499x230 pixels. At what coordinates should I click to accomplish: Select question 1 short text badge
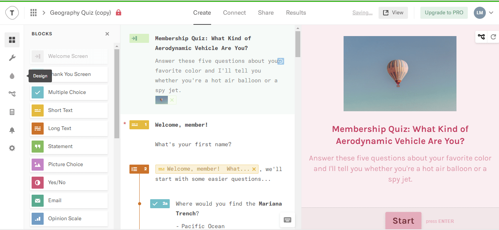point(139,125)
